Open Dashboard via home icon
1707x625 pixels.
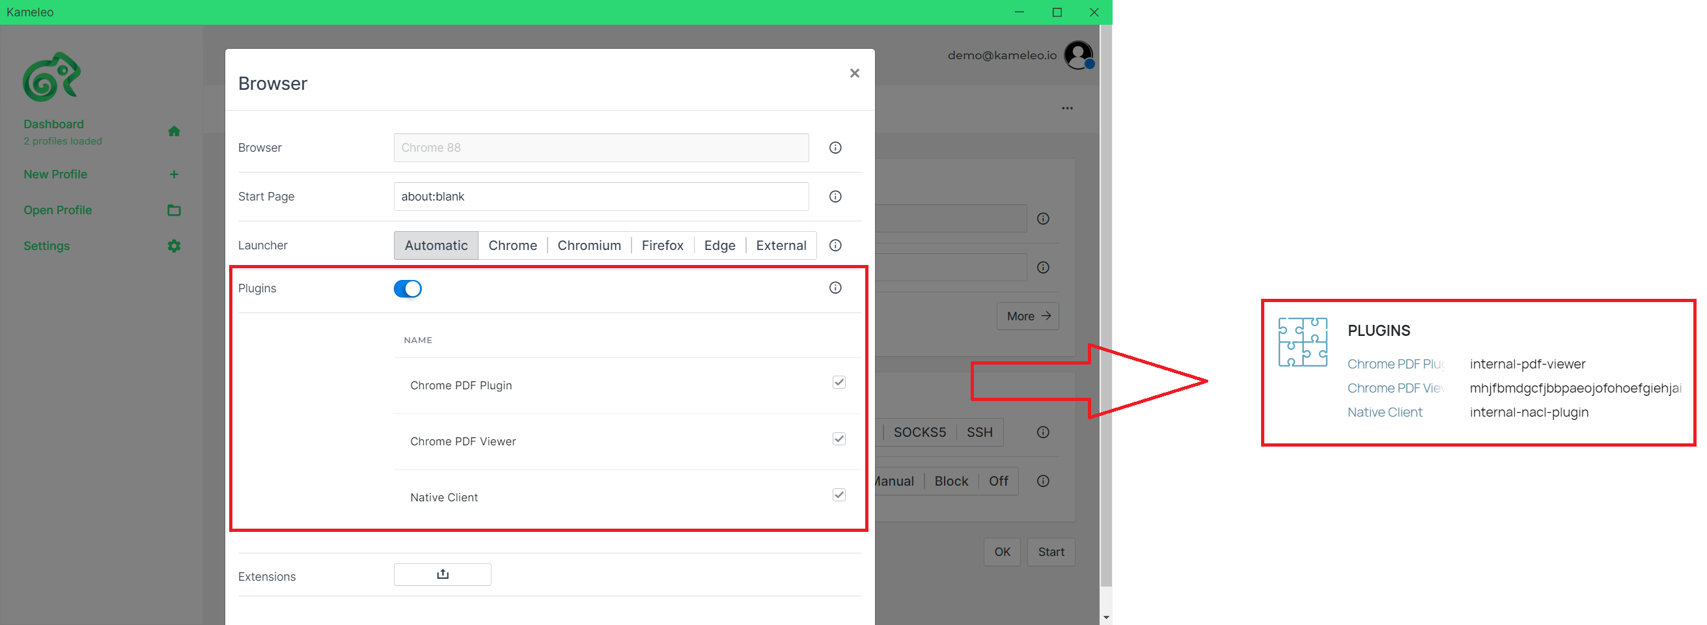[x=174, y=132]
